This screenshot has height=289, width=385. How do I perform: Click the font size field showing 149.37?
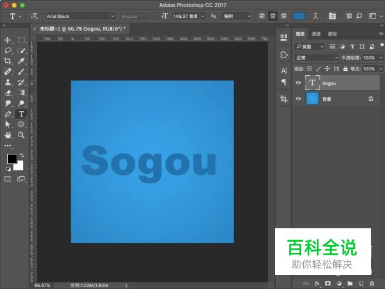click(x=185, y=16)
